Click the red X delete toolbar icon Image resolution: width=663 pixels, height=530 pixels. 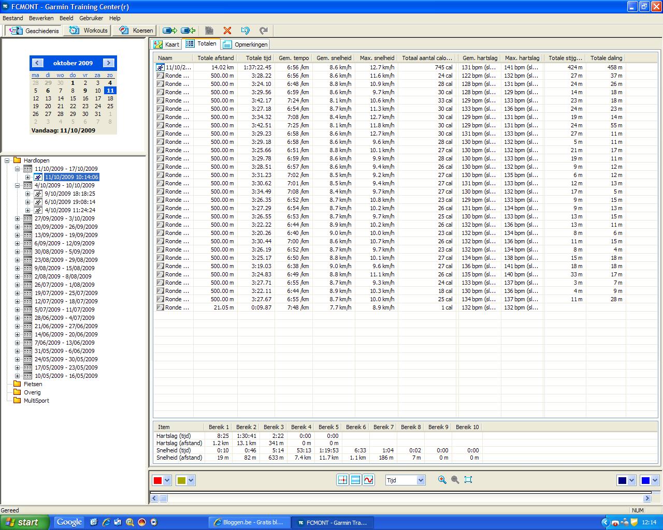(x=227, y=31)
